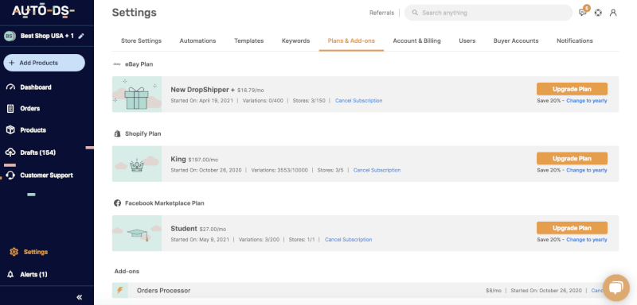
Task: Click the New DropShipper + plan name
Action: [x=203, y=90]
